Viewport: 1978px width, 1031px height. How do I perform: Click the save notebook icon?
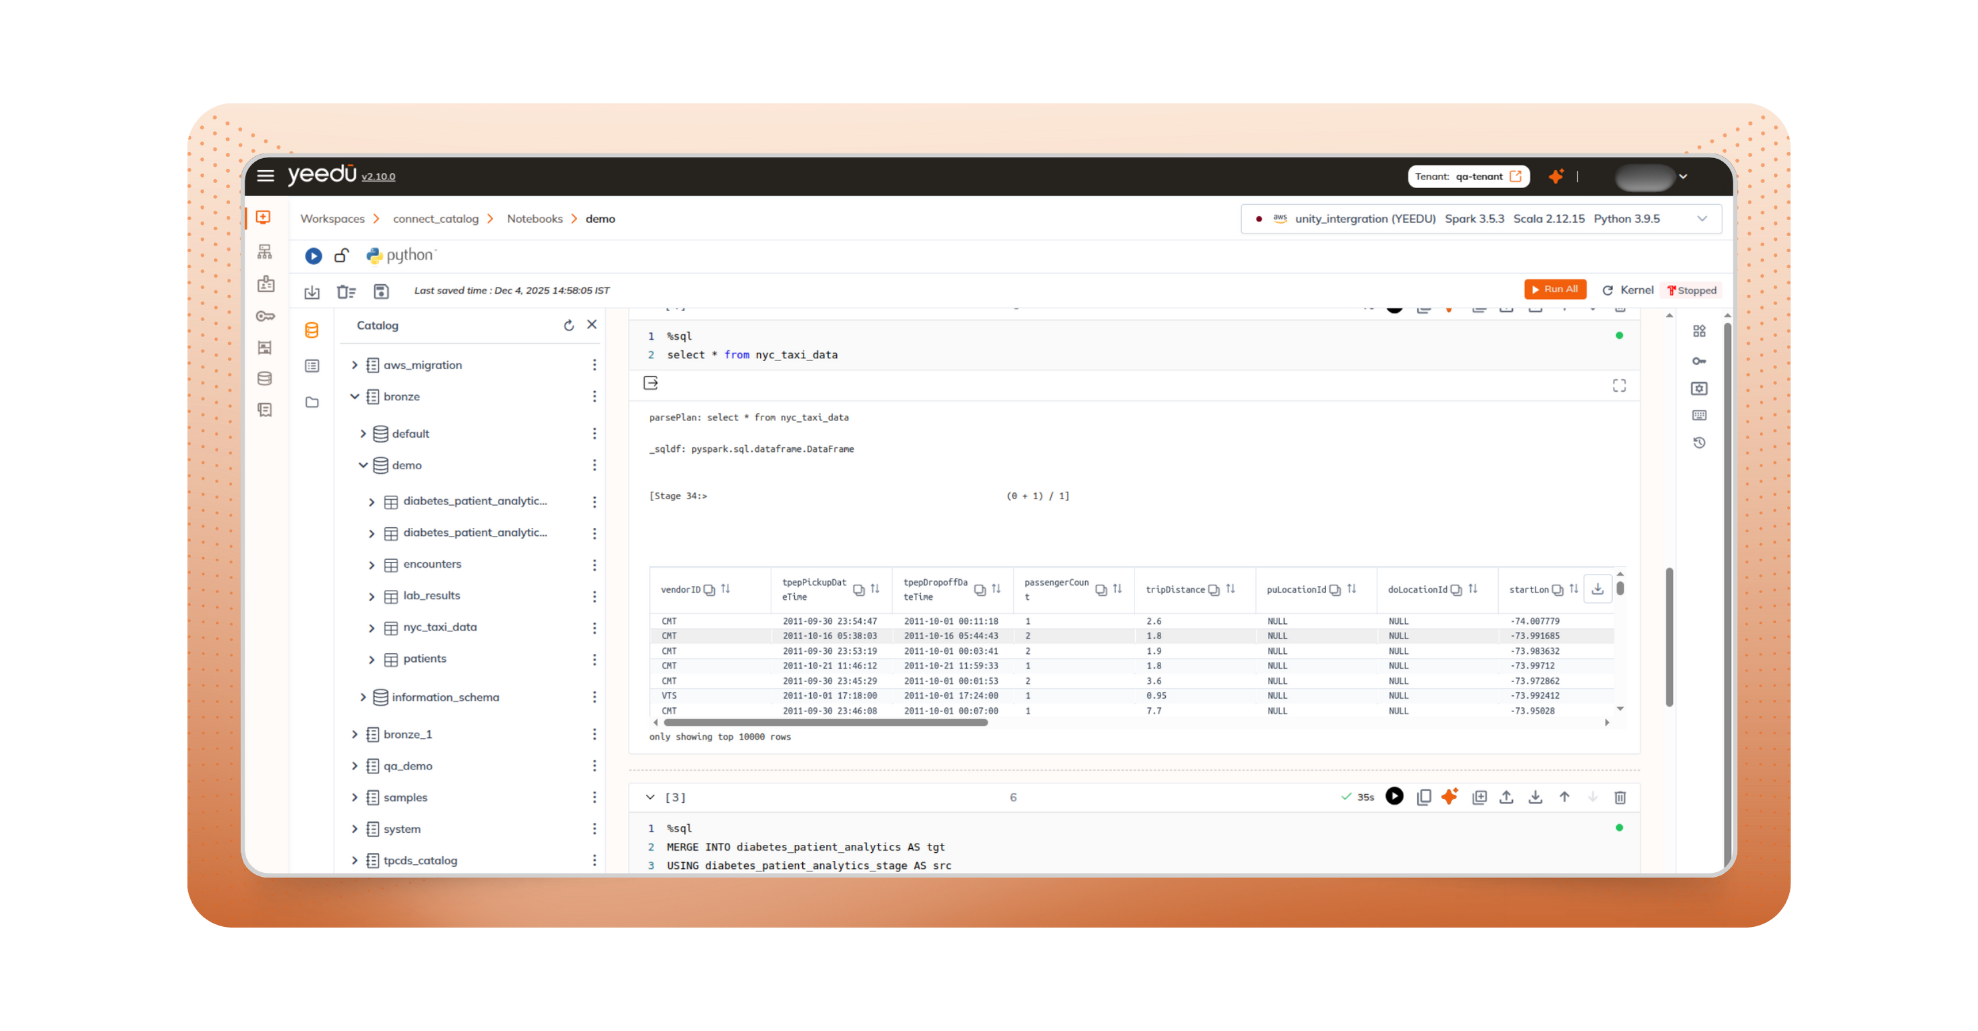click(x=380, y=292)
